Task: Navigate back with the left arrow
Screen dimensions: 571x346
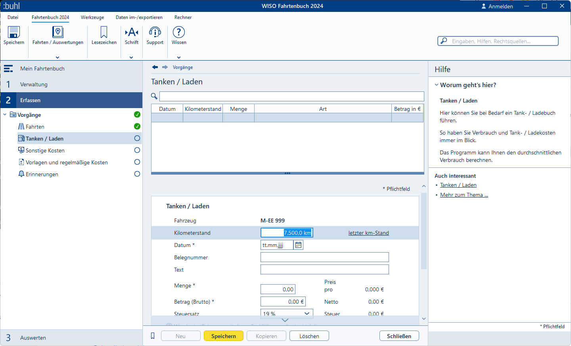Action: (155, 67)
